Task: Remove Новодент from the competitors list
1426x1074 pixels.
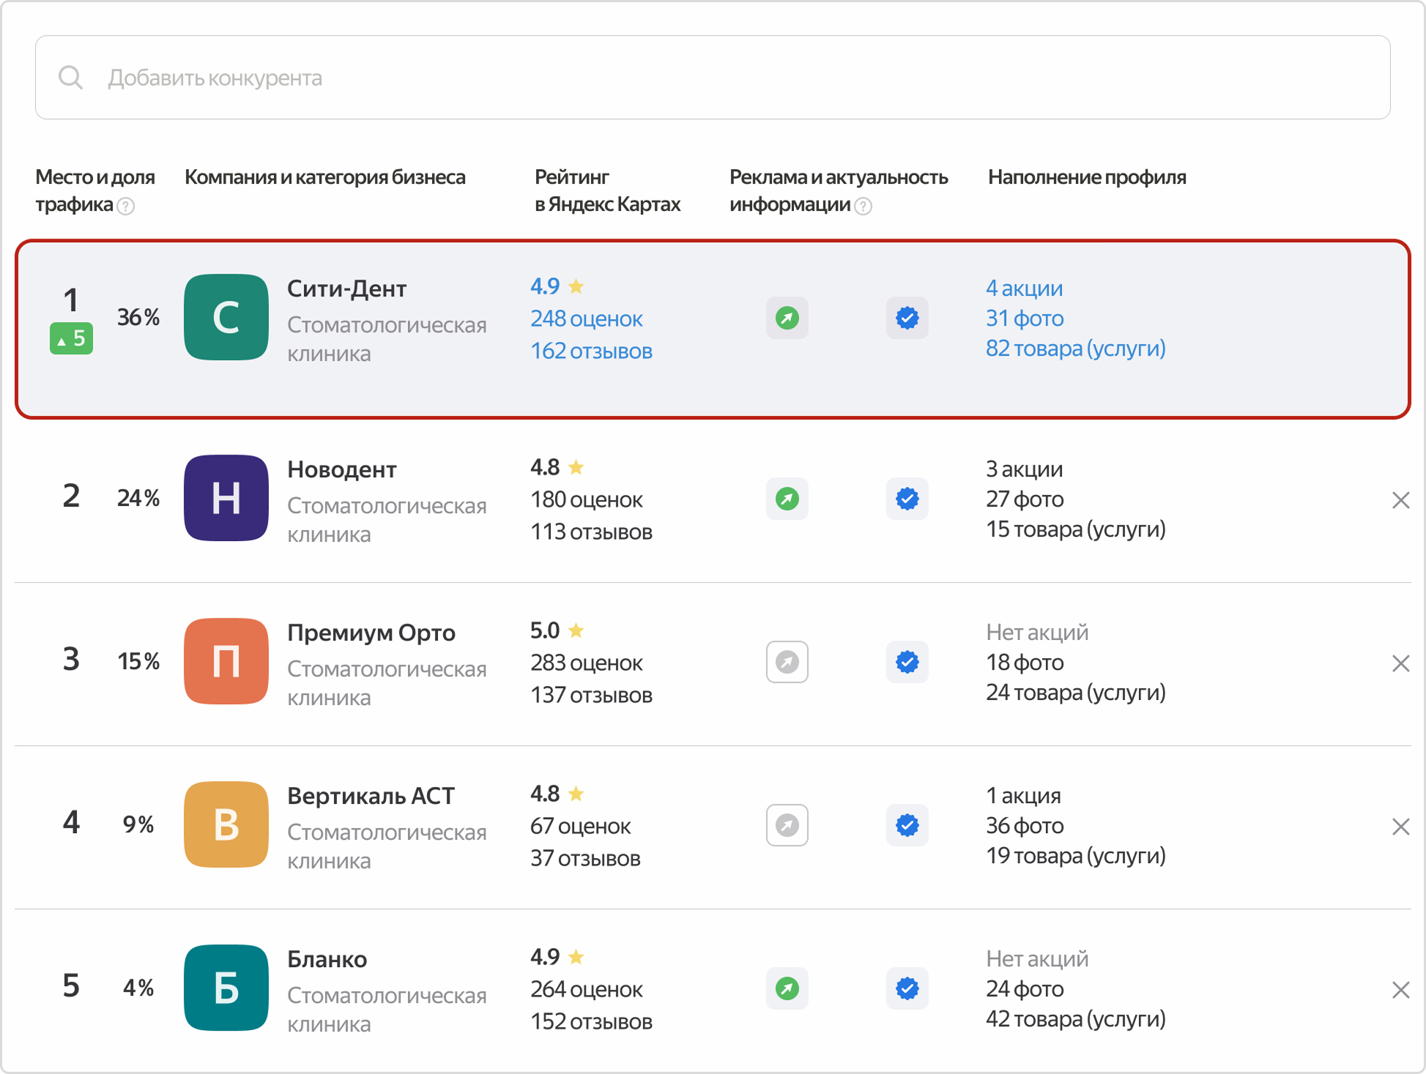Action: pos(1401,499)
